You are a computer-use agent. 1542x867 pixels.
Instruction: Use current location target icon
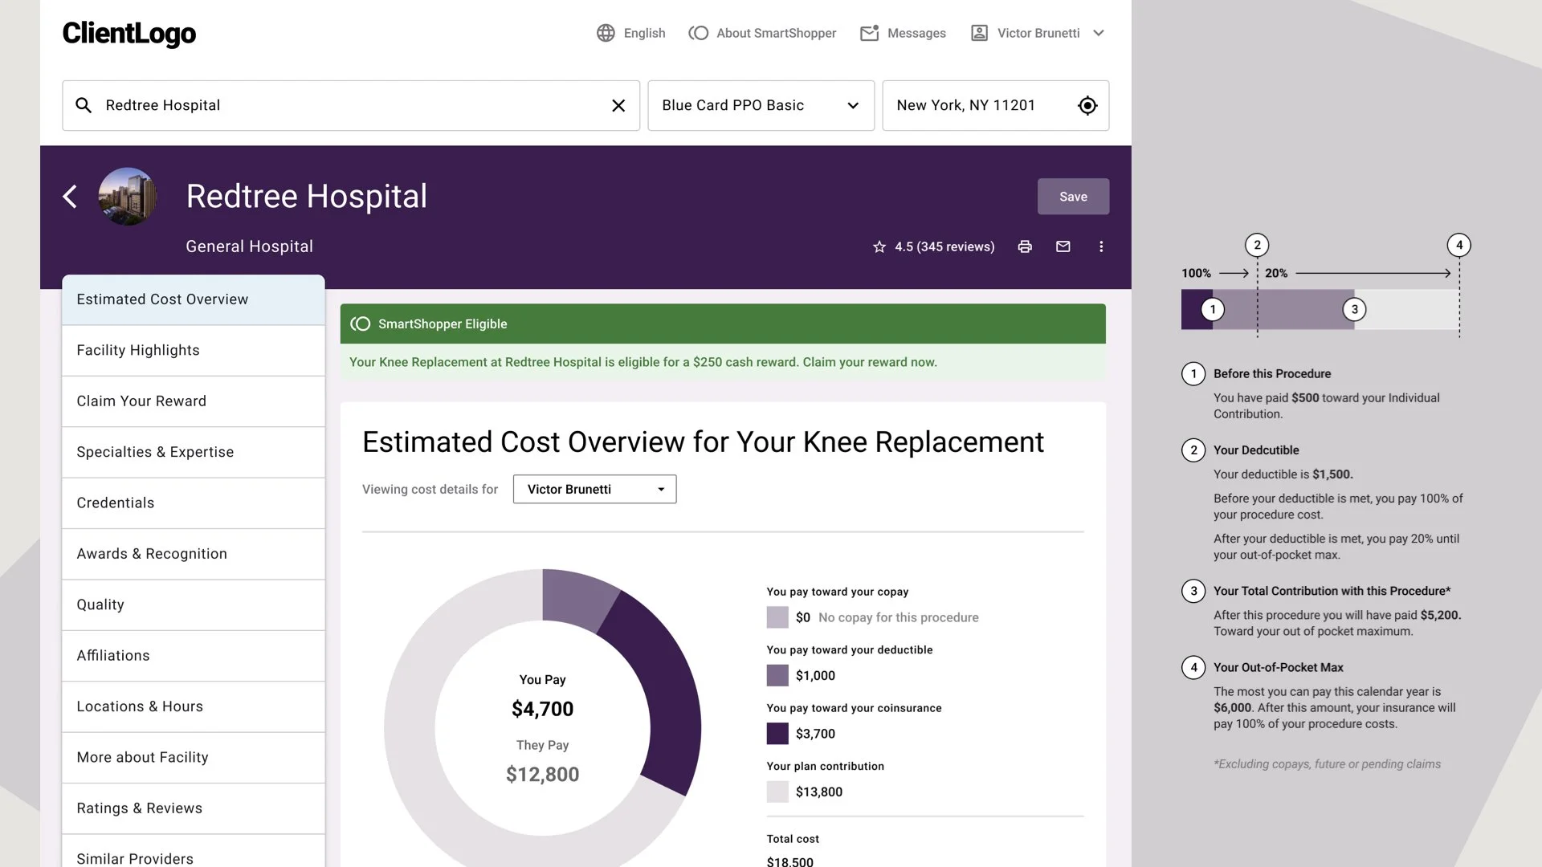[x=1087, y=106]
